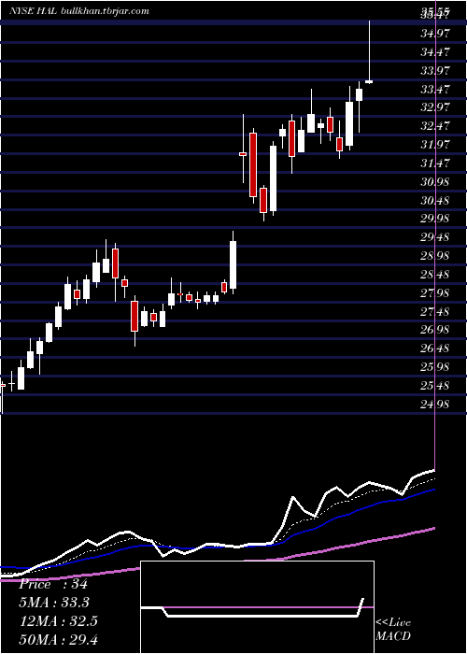This screenshot has width=467, height=654.
Task: Click the 32.47 price axis label
Action: coord(435,126)
